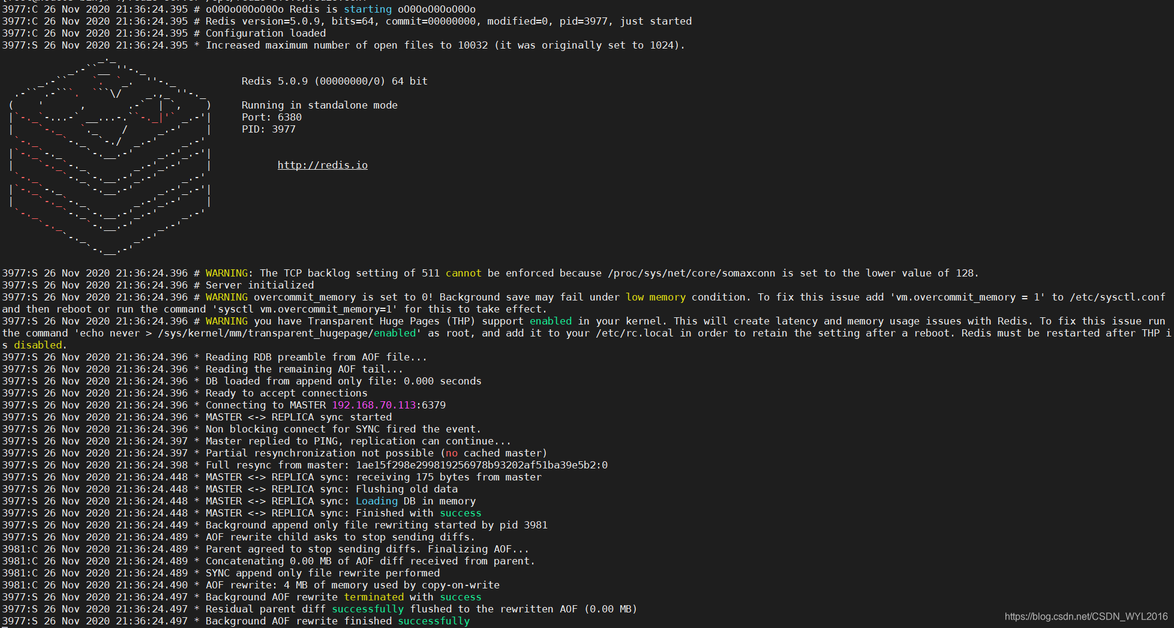
Task: Click 'Concatenating 0.00 MB of AOF diff' line
Action: point(268,561)
